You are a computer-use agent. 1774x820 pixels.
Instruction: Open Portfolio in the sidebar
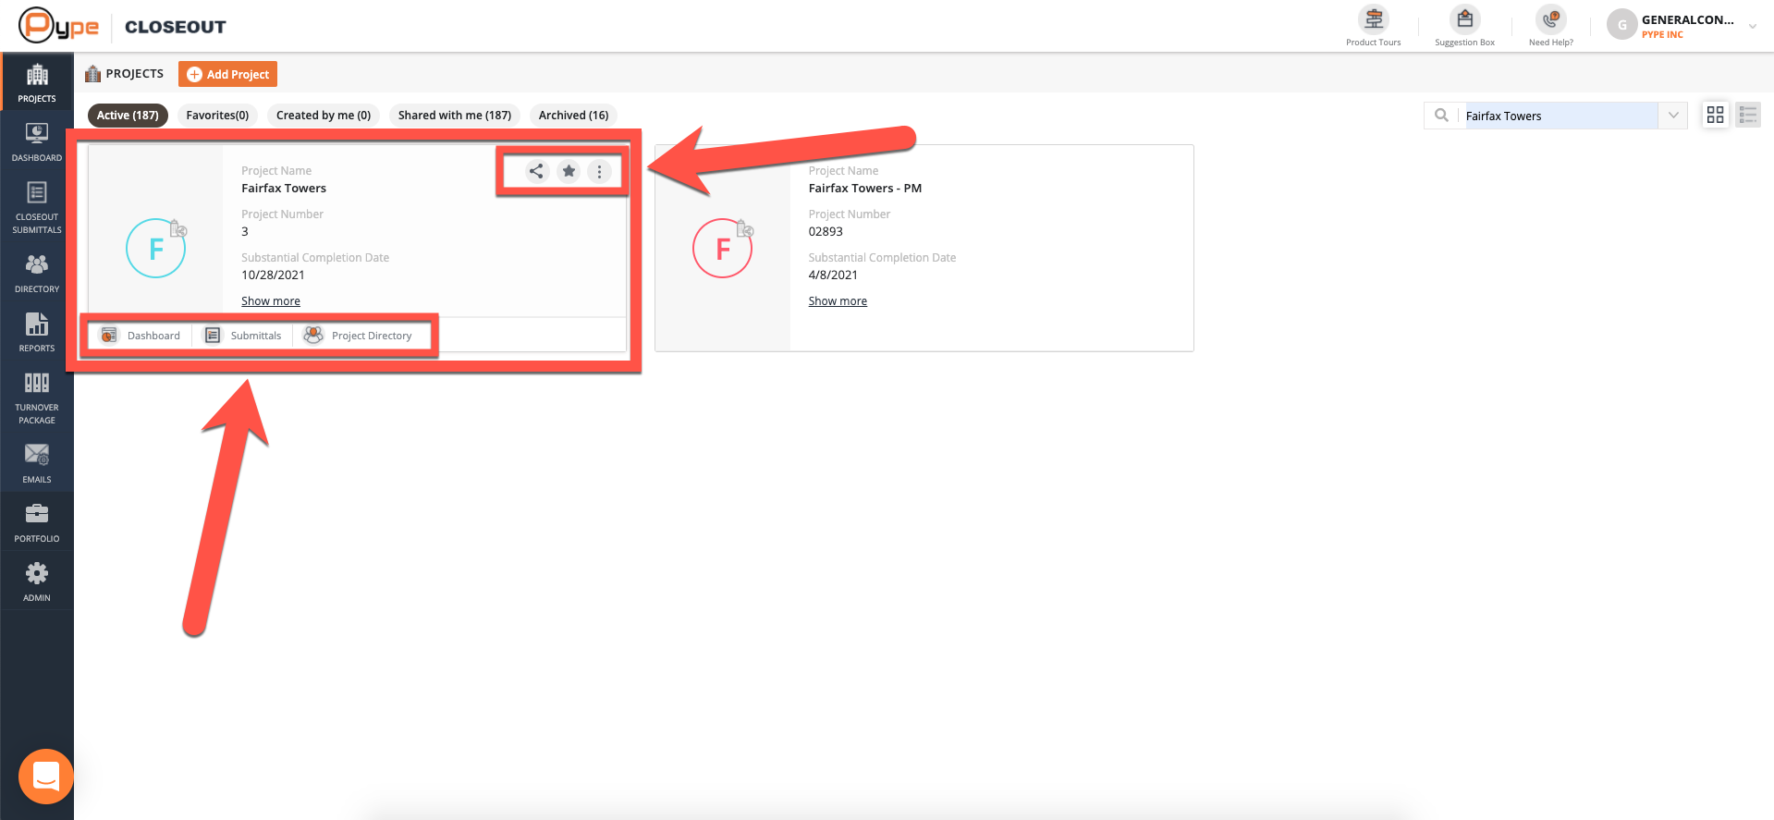(37, 522)
